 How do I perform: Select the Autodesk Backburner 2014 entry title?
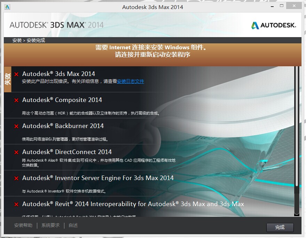[63, 126]
